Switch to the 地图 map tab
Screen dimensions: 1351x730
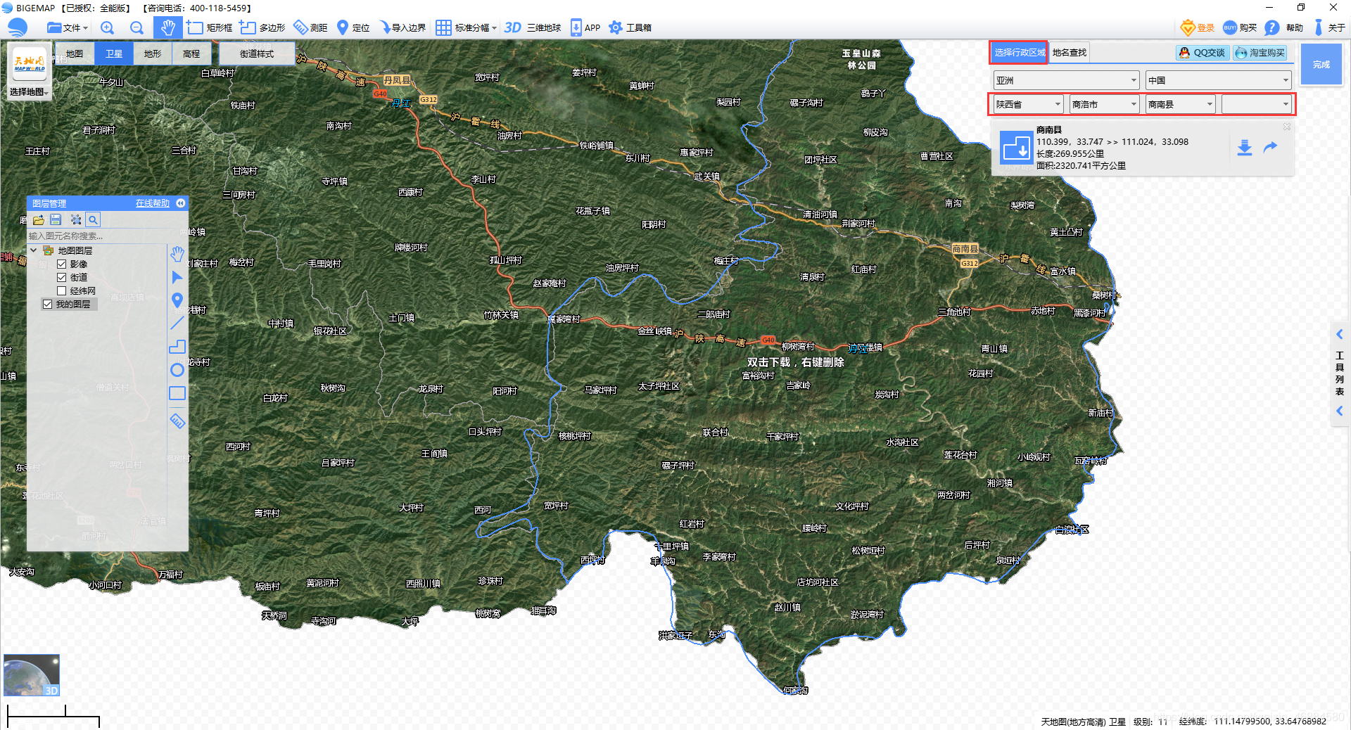tap(75, 53)
